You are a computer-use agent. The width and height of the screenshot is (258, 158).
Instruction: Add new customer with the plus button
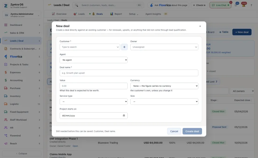pyautogui.click(x=124, y=47)
